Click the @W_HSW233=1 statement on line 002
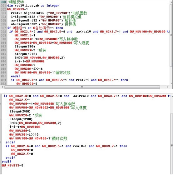The width and height of the screenshot is (173, 175). point(17,9)
